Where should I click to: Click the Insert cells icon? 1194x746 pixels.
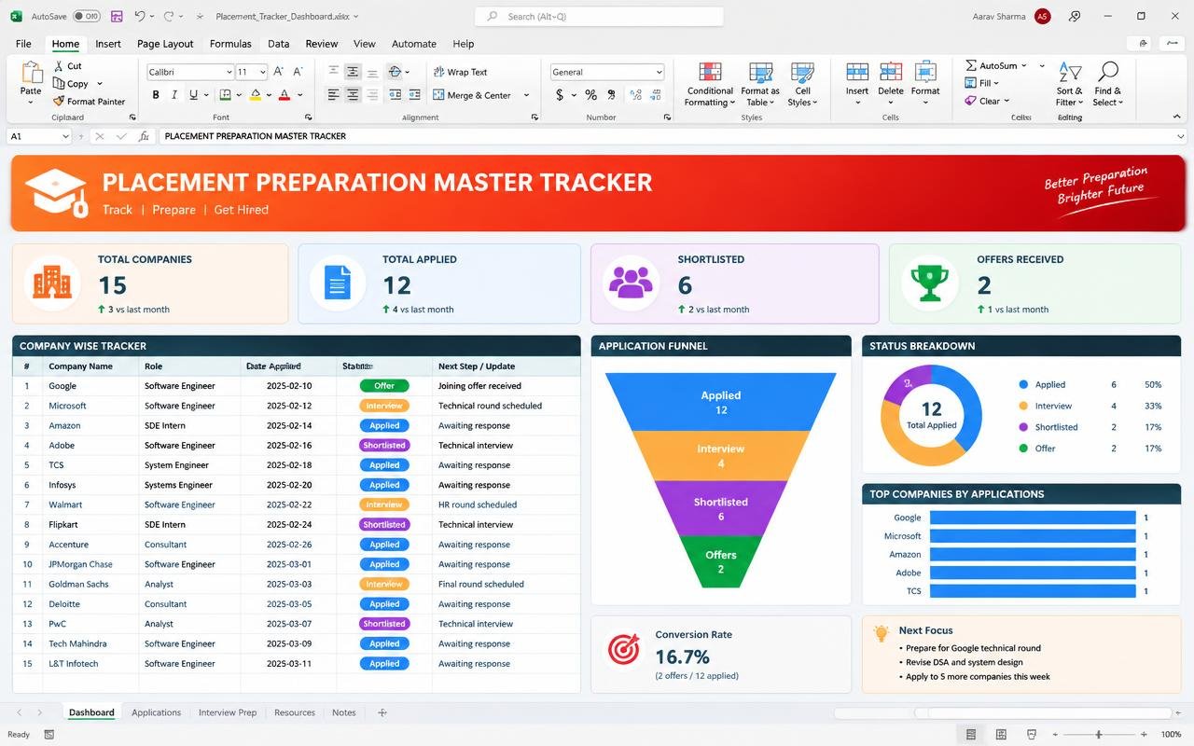pos(857,73)
